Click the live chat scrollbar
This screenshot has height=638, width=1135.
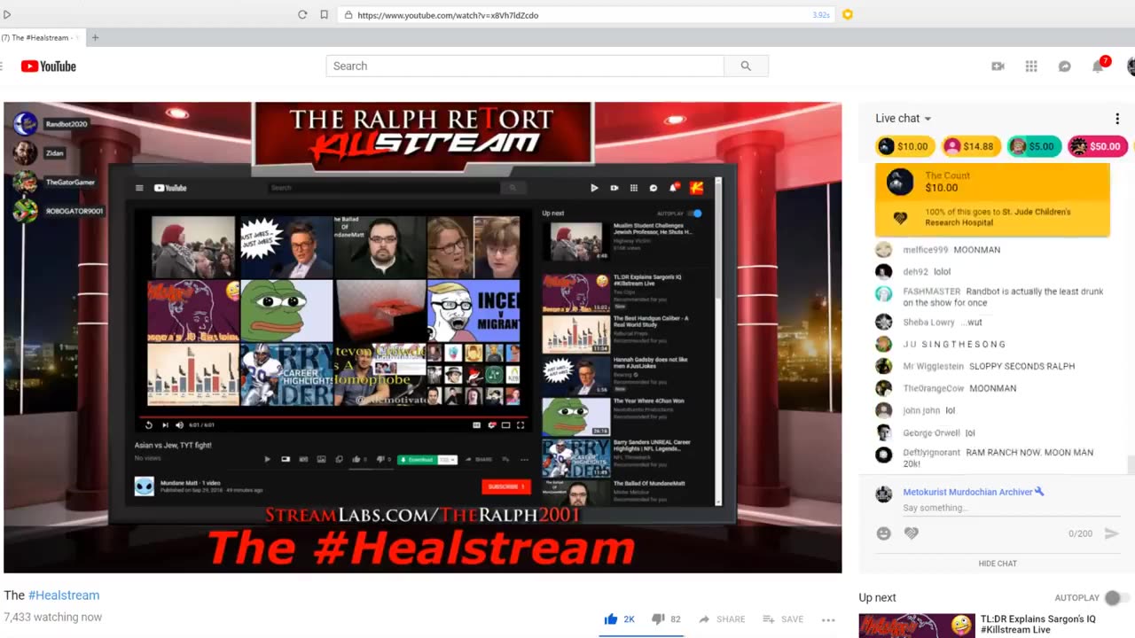1131,463
